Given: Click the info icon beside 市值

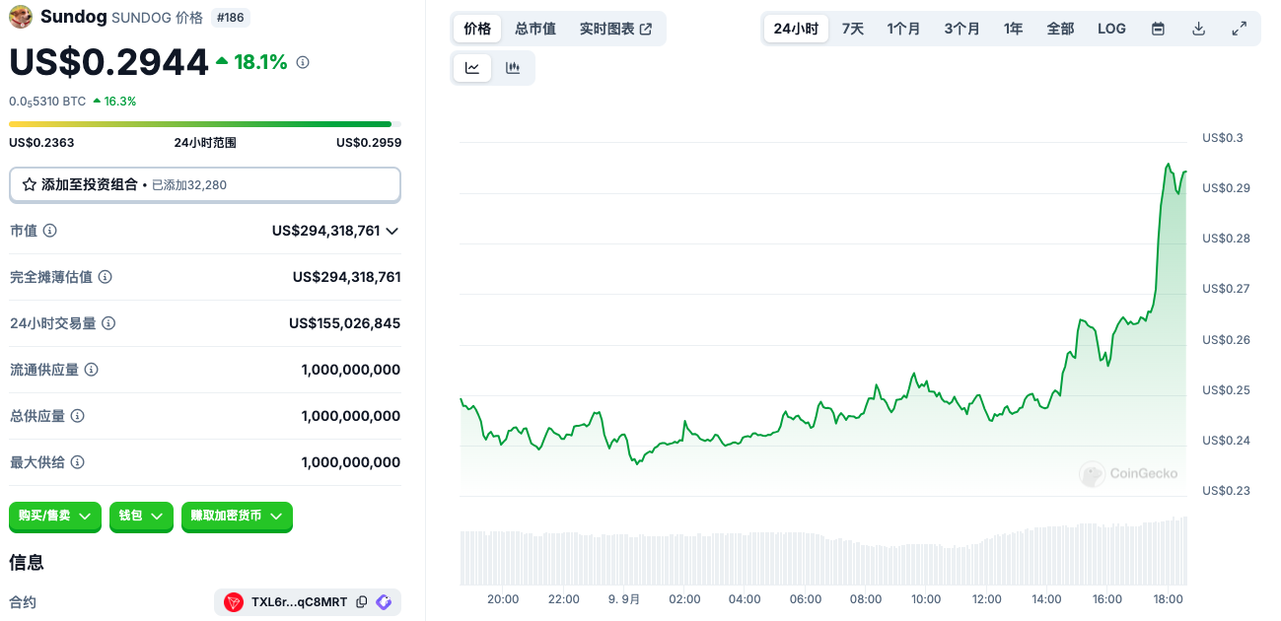Looking at the screenshot, I should click(49, 231).
